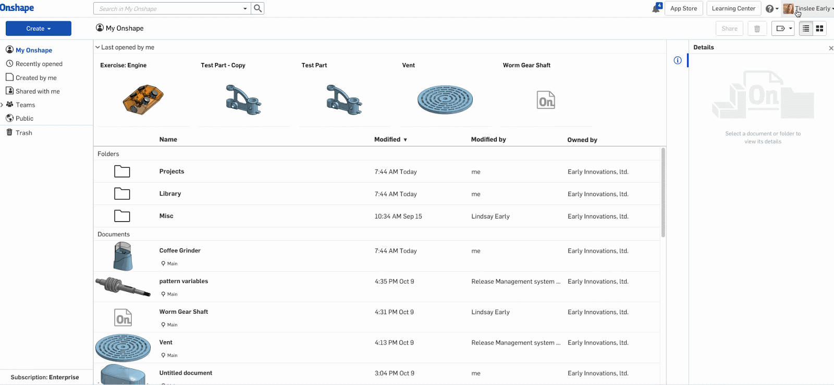
Task: Select Recently opened in sidebar
Action: click(39, 64)
